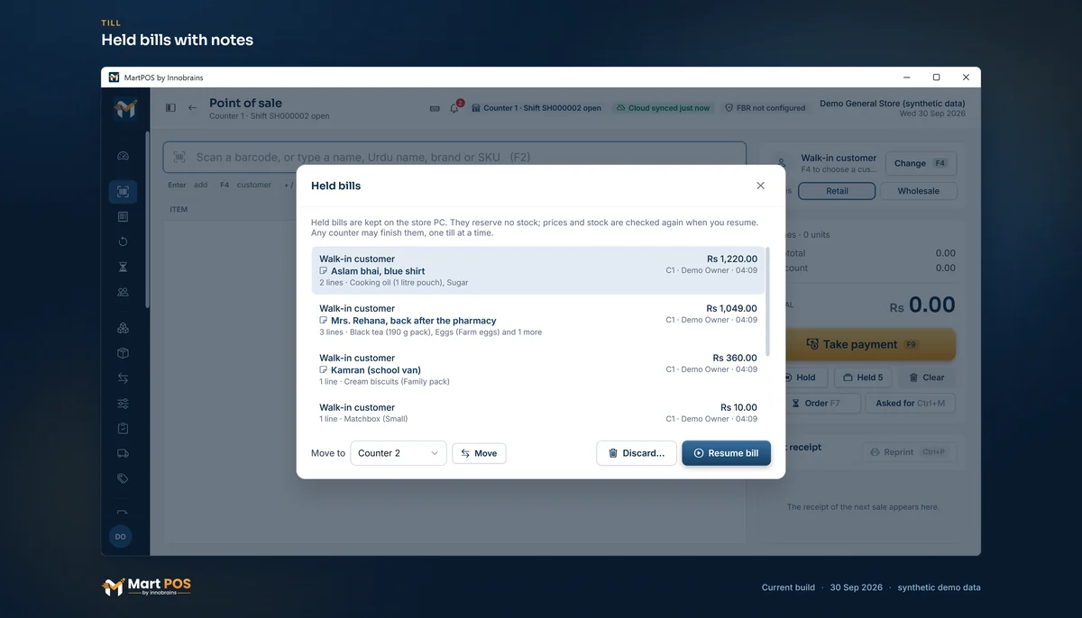
Task: Click the Asked for button
Action: tap(911, 403)
